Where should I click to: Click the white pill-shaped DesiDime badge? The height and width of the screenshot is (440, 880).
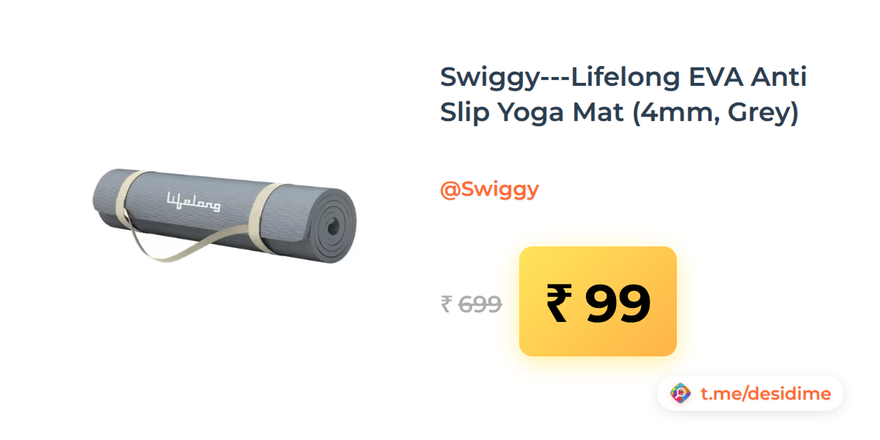(750, 394)
